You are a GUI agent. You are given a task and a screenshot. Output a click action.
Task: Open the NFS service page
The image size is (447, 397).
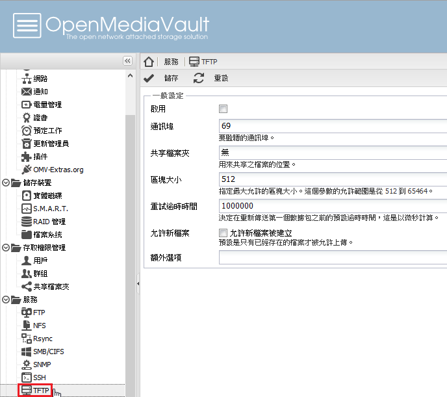(34, 326)
